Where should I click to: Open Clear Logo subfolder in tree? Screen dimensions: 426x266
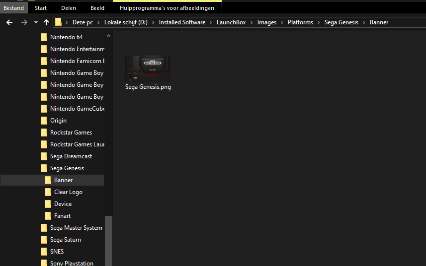point(68,192)
